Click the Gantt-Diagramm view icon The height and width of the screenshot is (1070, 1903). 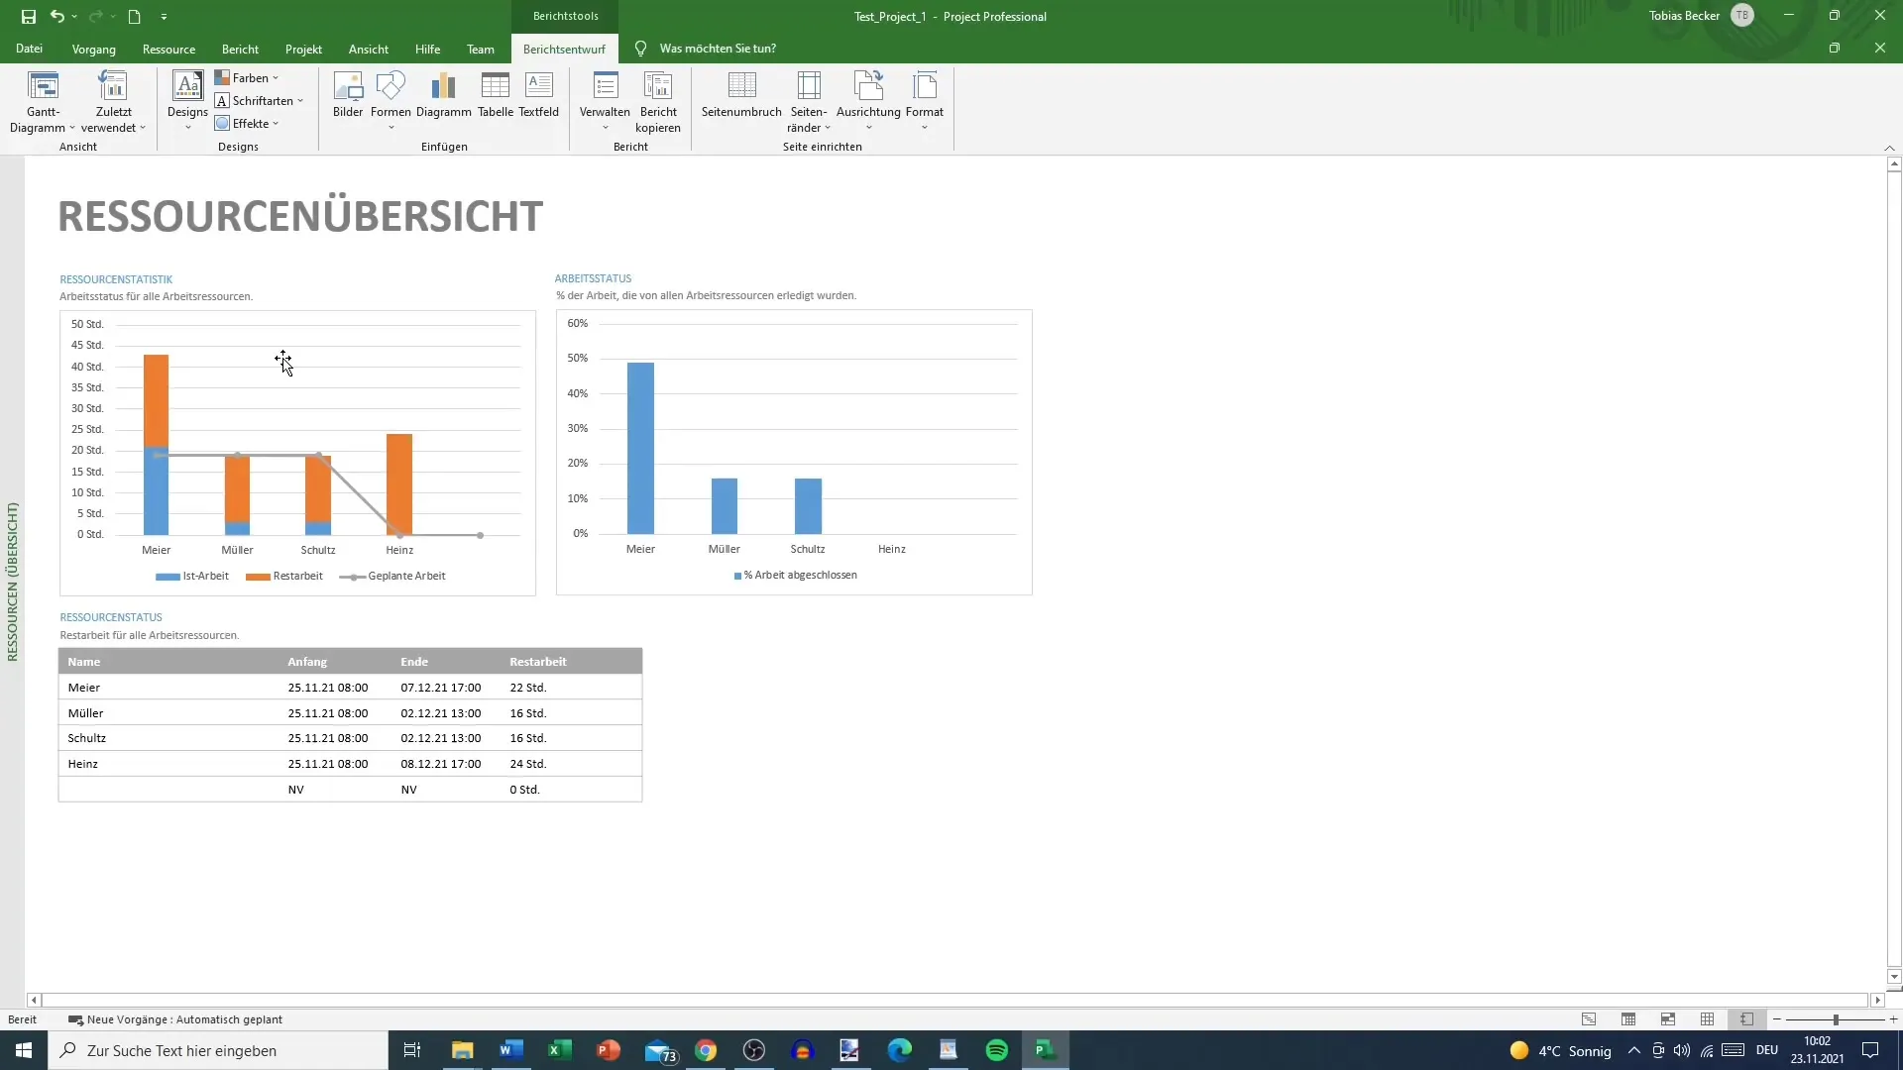(x=43, y=87)
